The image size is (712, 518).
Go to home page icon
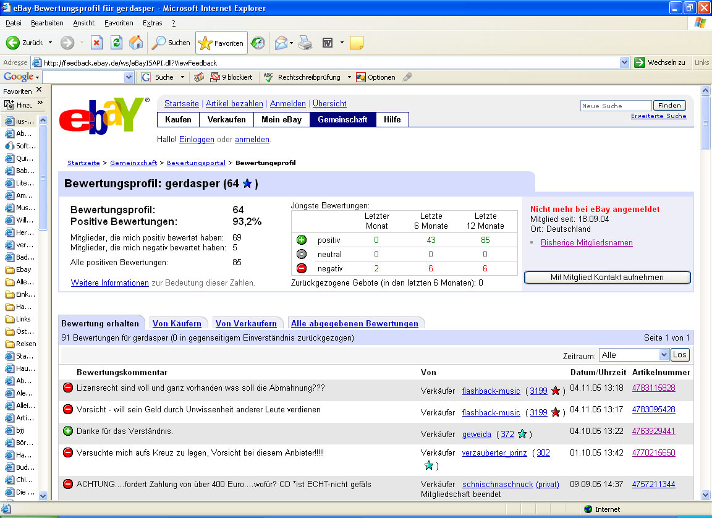(x=136, y=43)
